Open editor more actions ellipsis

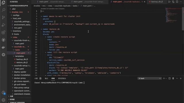pyautogui.click(x=181, y=2)
